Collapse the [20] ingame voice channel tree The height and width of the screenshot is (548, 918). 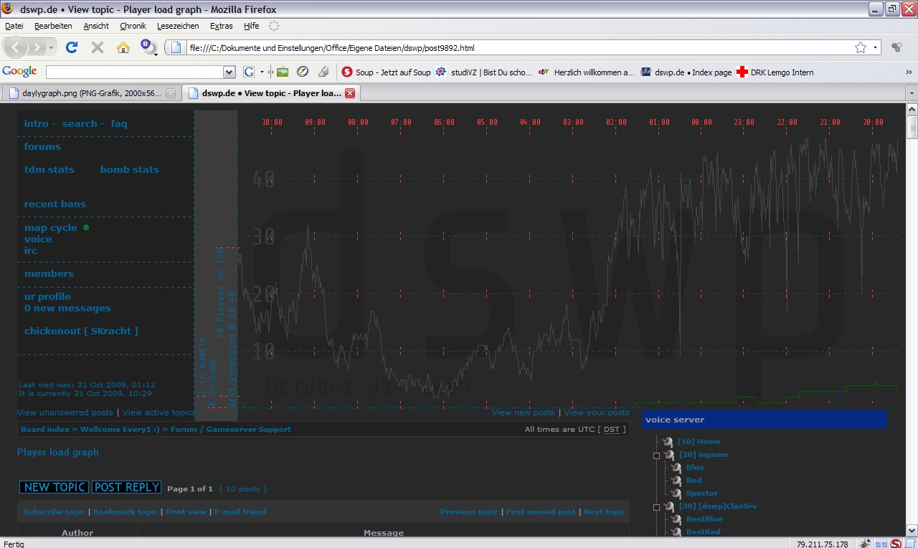tap(656, 455)
